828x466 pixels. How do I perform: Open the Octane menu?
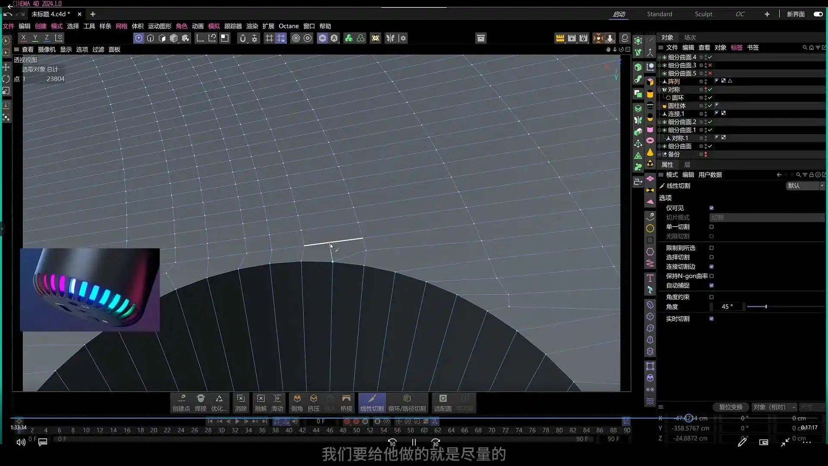tap(288, 26)
